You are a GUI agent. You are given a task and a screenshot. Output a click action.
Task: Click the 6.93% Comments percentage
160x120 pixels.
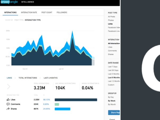pyautogui.click(x=46, y=104)
